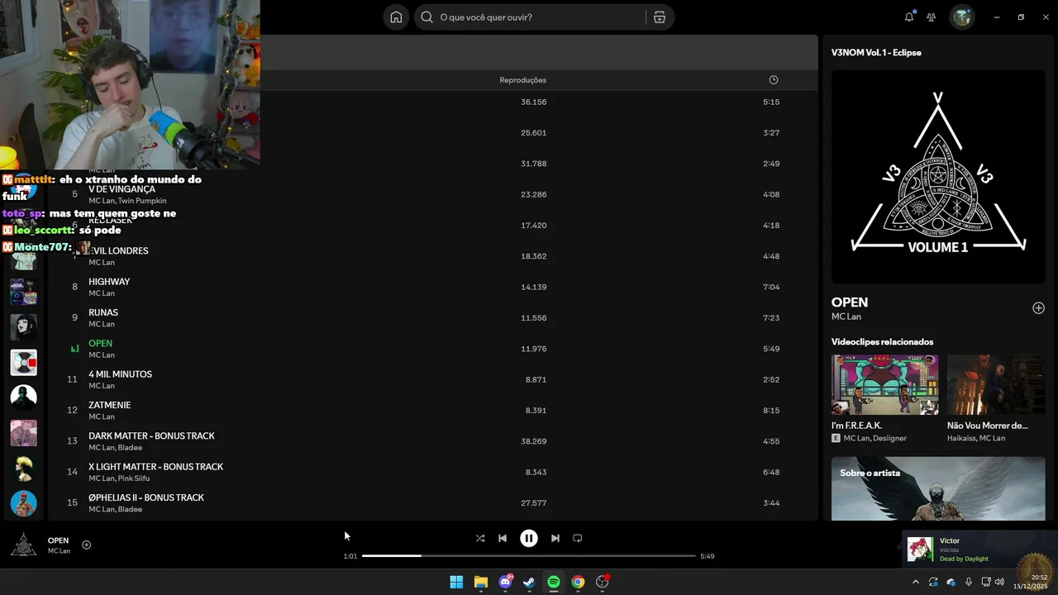Image resolution: width=1058 pixels, height=595 pixels.
Task: Open Google Chrome from the taskbar
Action: pyautogui.click(x=578, y=582)
